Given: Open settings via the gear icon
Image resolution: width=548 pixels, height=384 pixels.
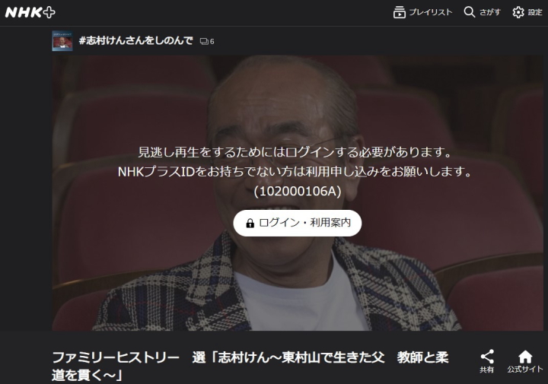Looking at the screenshot, I should (x=518, y=12).
